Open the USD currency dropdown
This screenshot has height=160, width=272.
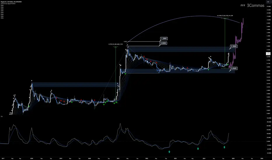[268, 2]
